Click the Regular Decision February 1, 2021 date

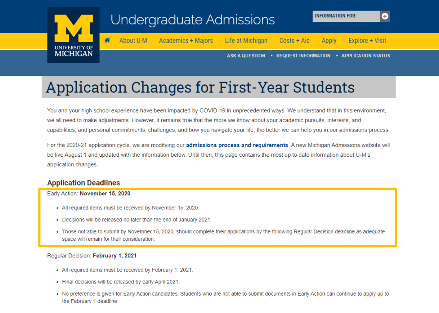pyautogui.click(x=115, y=256)
